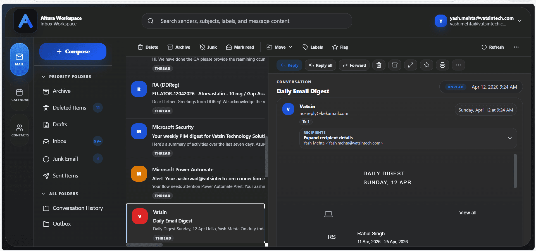Open the Calendar view in sidebar

(20, 95)
